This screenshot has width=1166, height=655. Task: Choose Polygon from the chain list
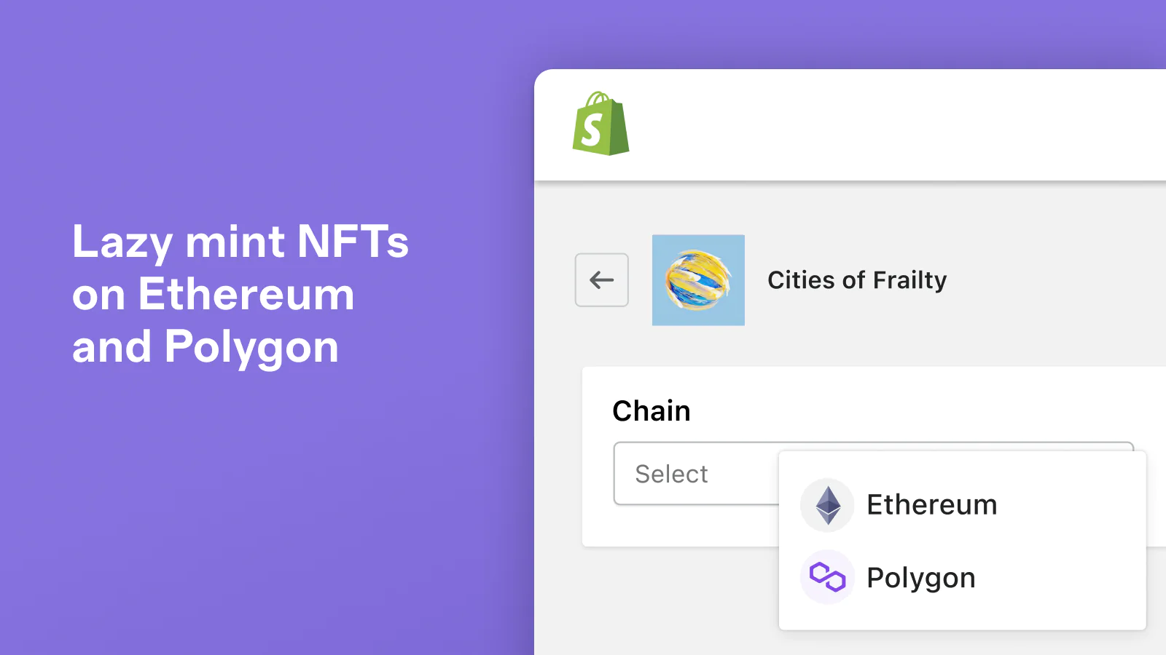click(x=920, y=578)
